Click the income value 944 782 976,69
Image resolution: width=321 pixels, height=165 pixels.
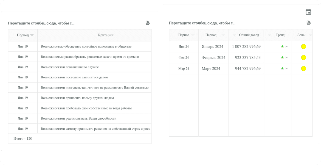click(248, 68)
